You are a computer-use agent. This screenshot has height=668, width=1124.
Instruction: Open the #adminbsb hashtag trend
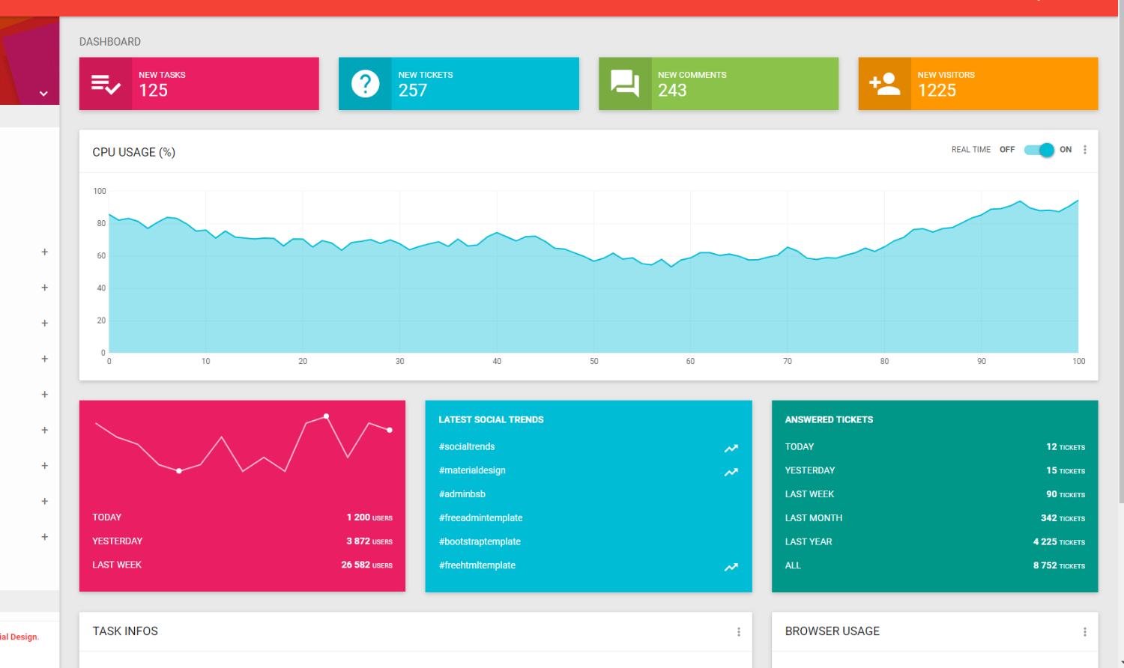(462, 494)
